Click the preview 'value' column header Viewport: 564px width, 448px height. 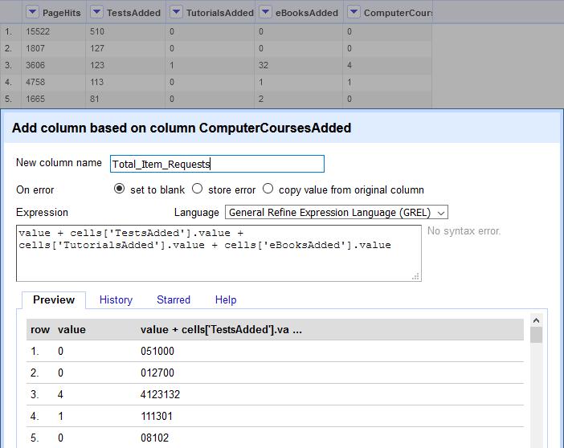(x=72, y=329)
